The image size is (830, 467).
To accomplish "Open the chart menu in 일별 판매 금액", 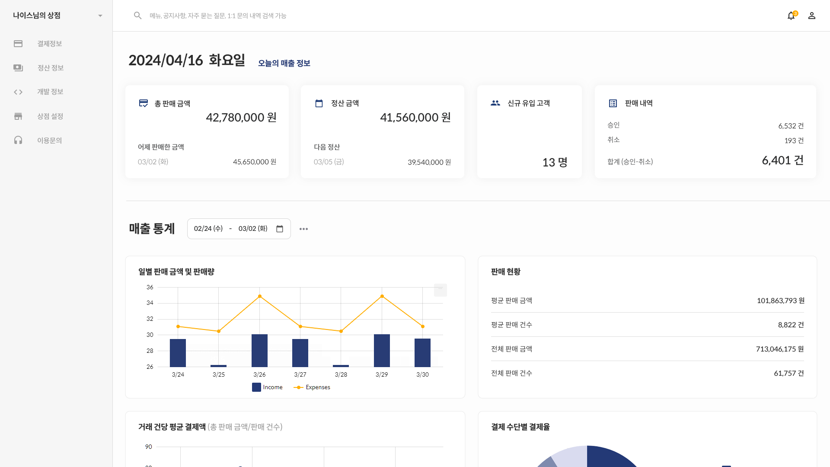I will 440,290.
